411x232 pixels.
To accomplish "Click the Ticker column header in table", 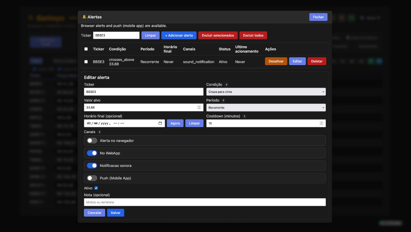I will click(x=99, y=49).
